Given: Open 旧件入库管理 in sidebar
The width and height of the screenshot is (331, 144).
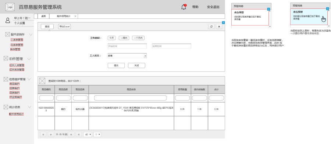Looking at the screenshot, I should pos(17,65).
